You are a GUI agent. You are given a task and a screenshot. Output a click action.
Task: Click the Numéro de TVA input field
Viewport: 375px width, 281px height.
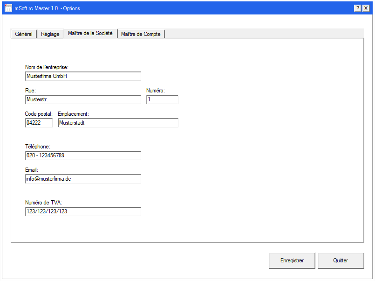tap(83, 211)
